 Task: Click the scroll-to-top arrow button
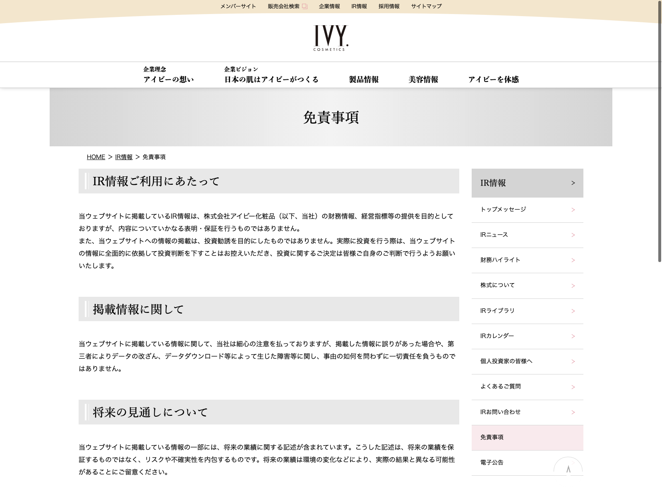(x=568, y=468)
